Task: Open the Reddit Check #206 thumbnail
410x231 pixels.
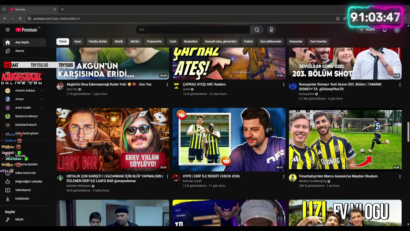Action: [x=229, y=140]
